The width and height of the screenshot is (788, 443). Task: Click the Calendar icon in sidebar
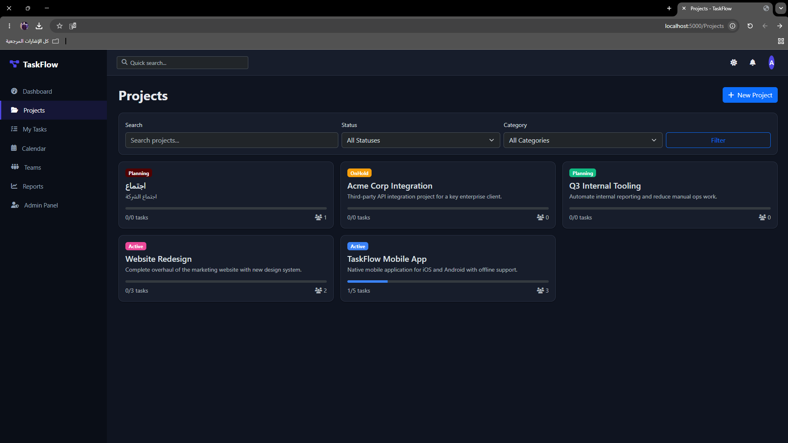14,148
